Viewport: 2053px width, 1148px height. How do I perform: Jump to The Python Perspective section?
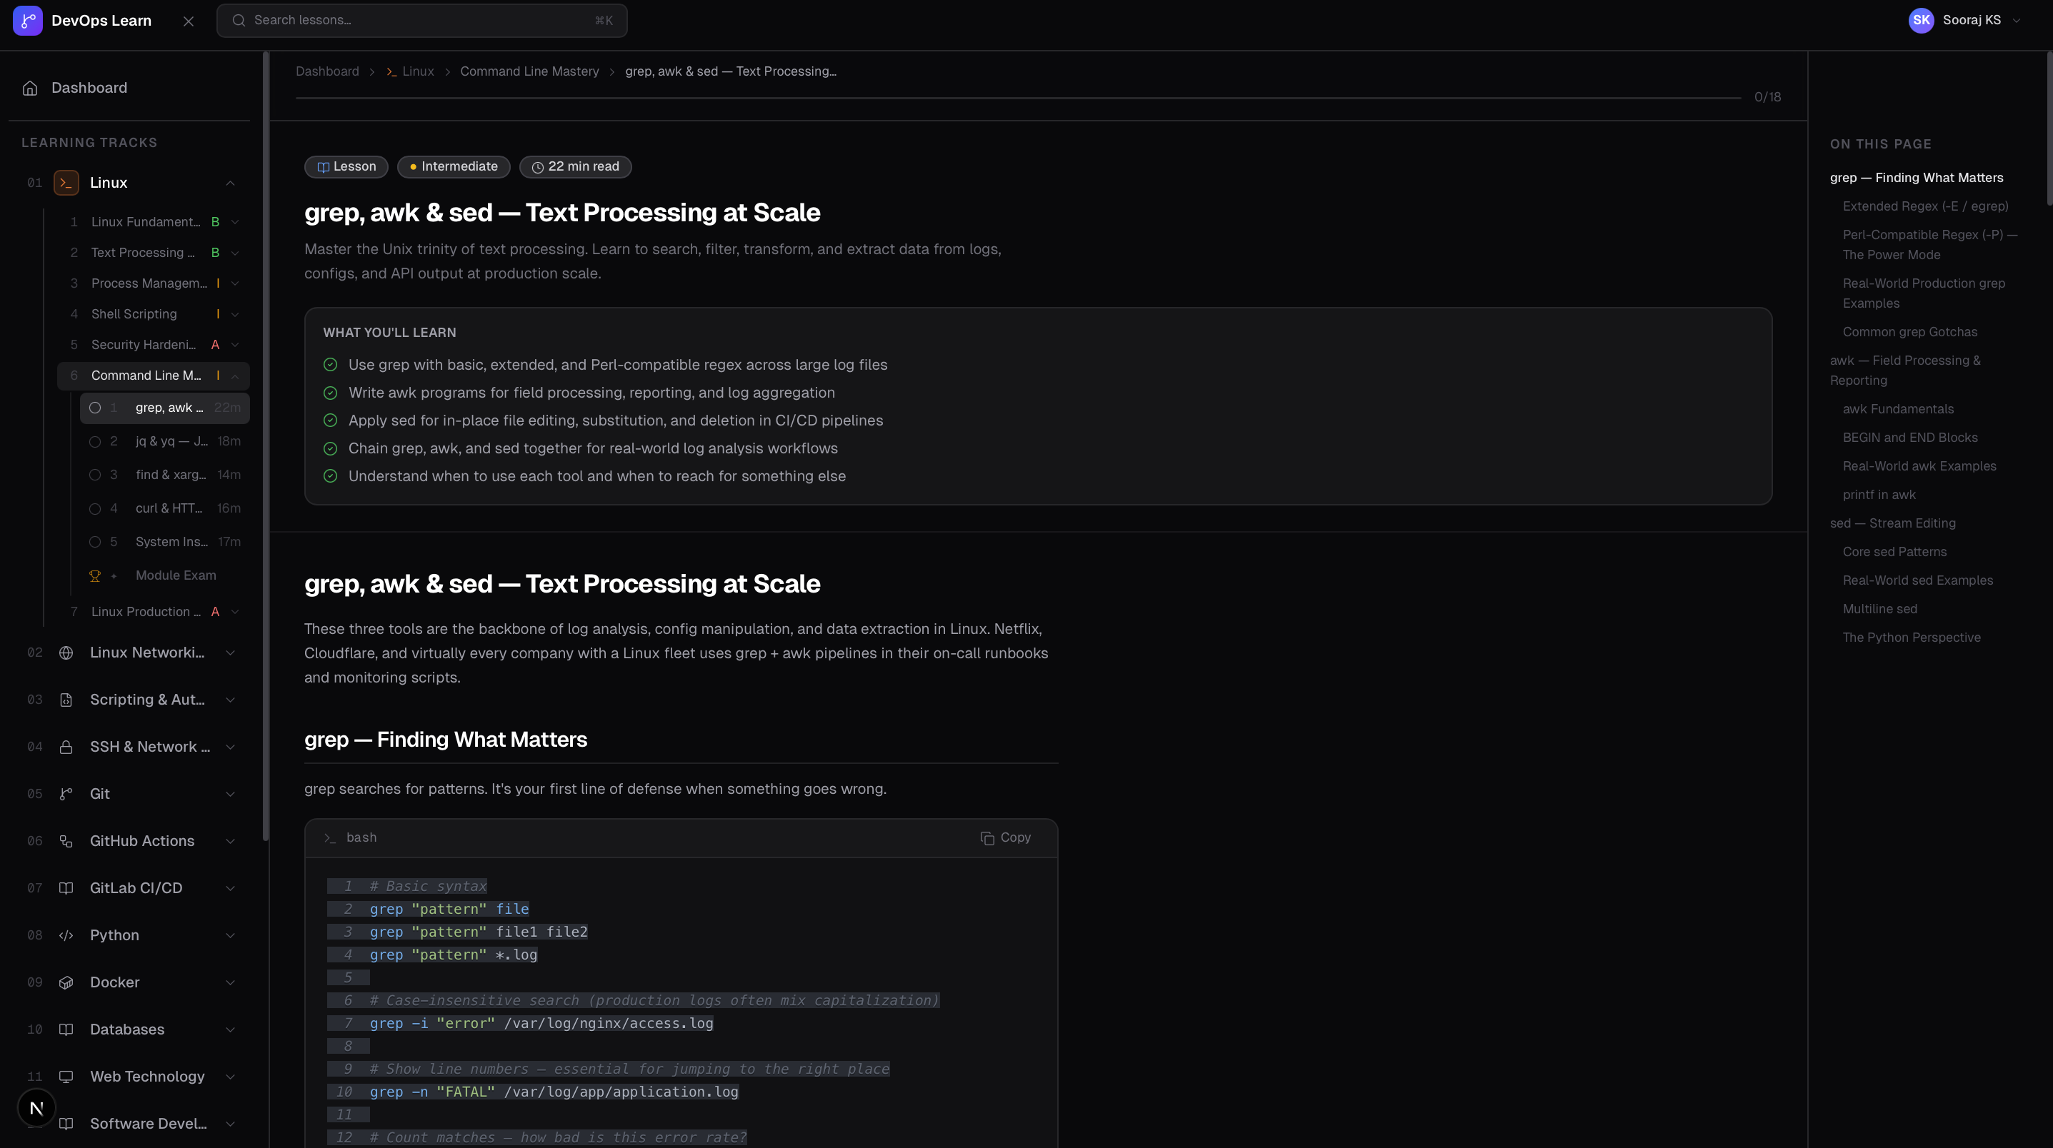pos(1911,638)
